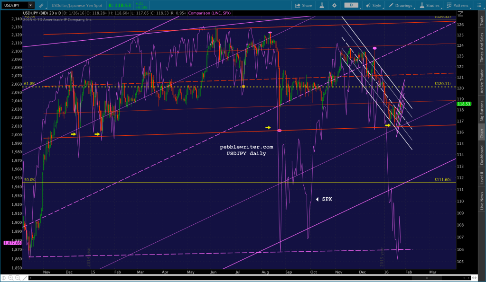486x282 pixels.
Task: Click the orange dot on the 61.8% line
Action: [x=243, y=87]
